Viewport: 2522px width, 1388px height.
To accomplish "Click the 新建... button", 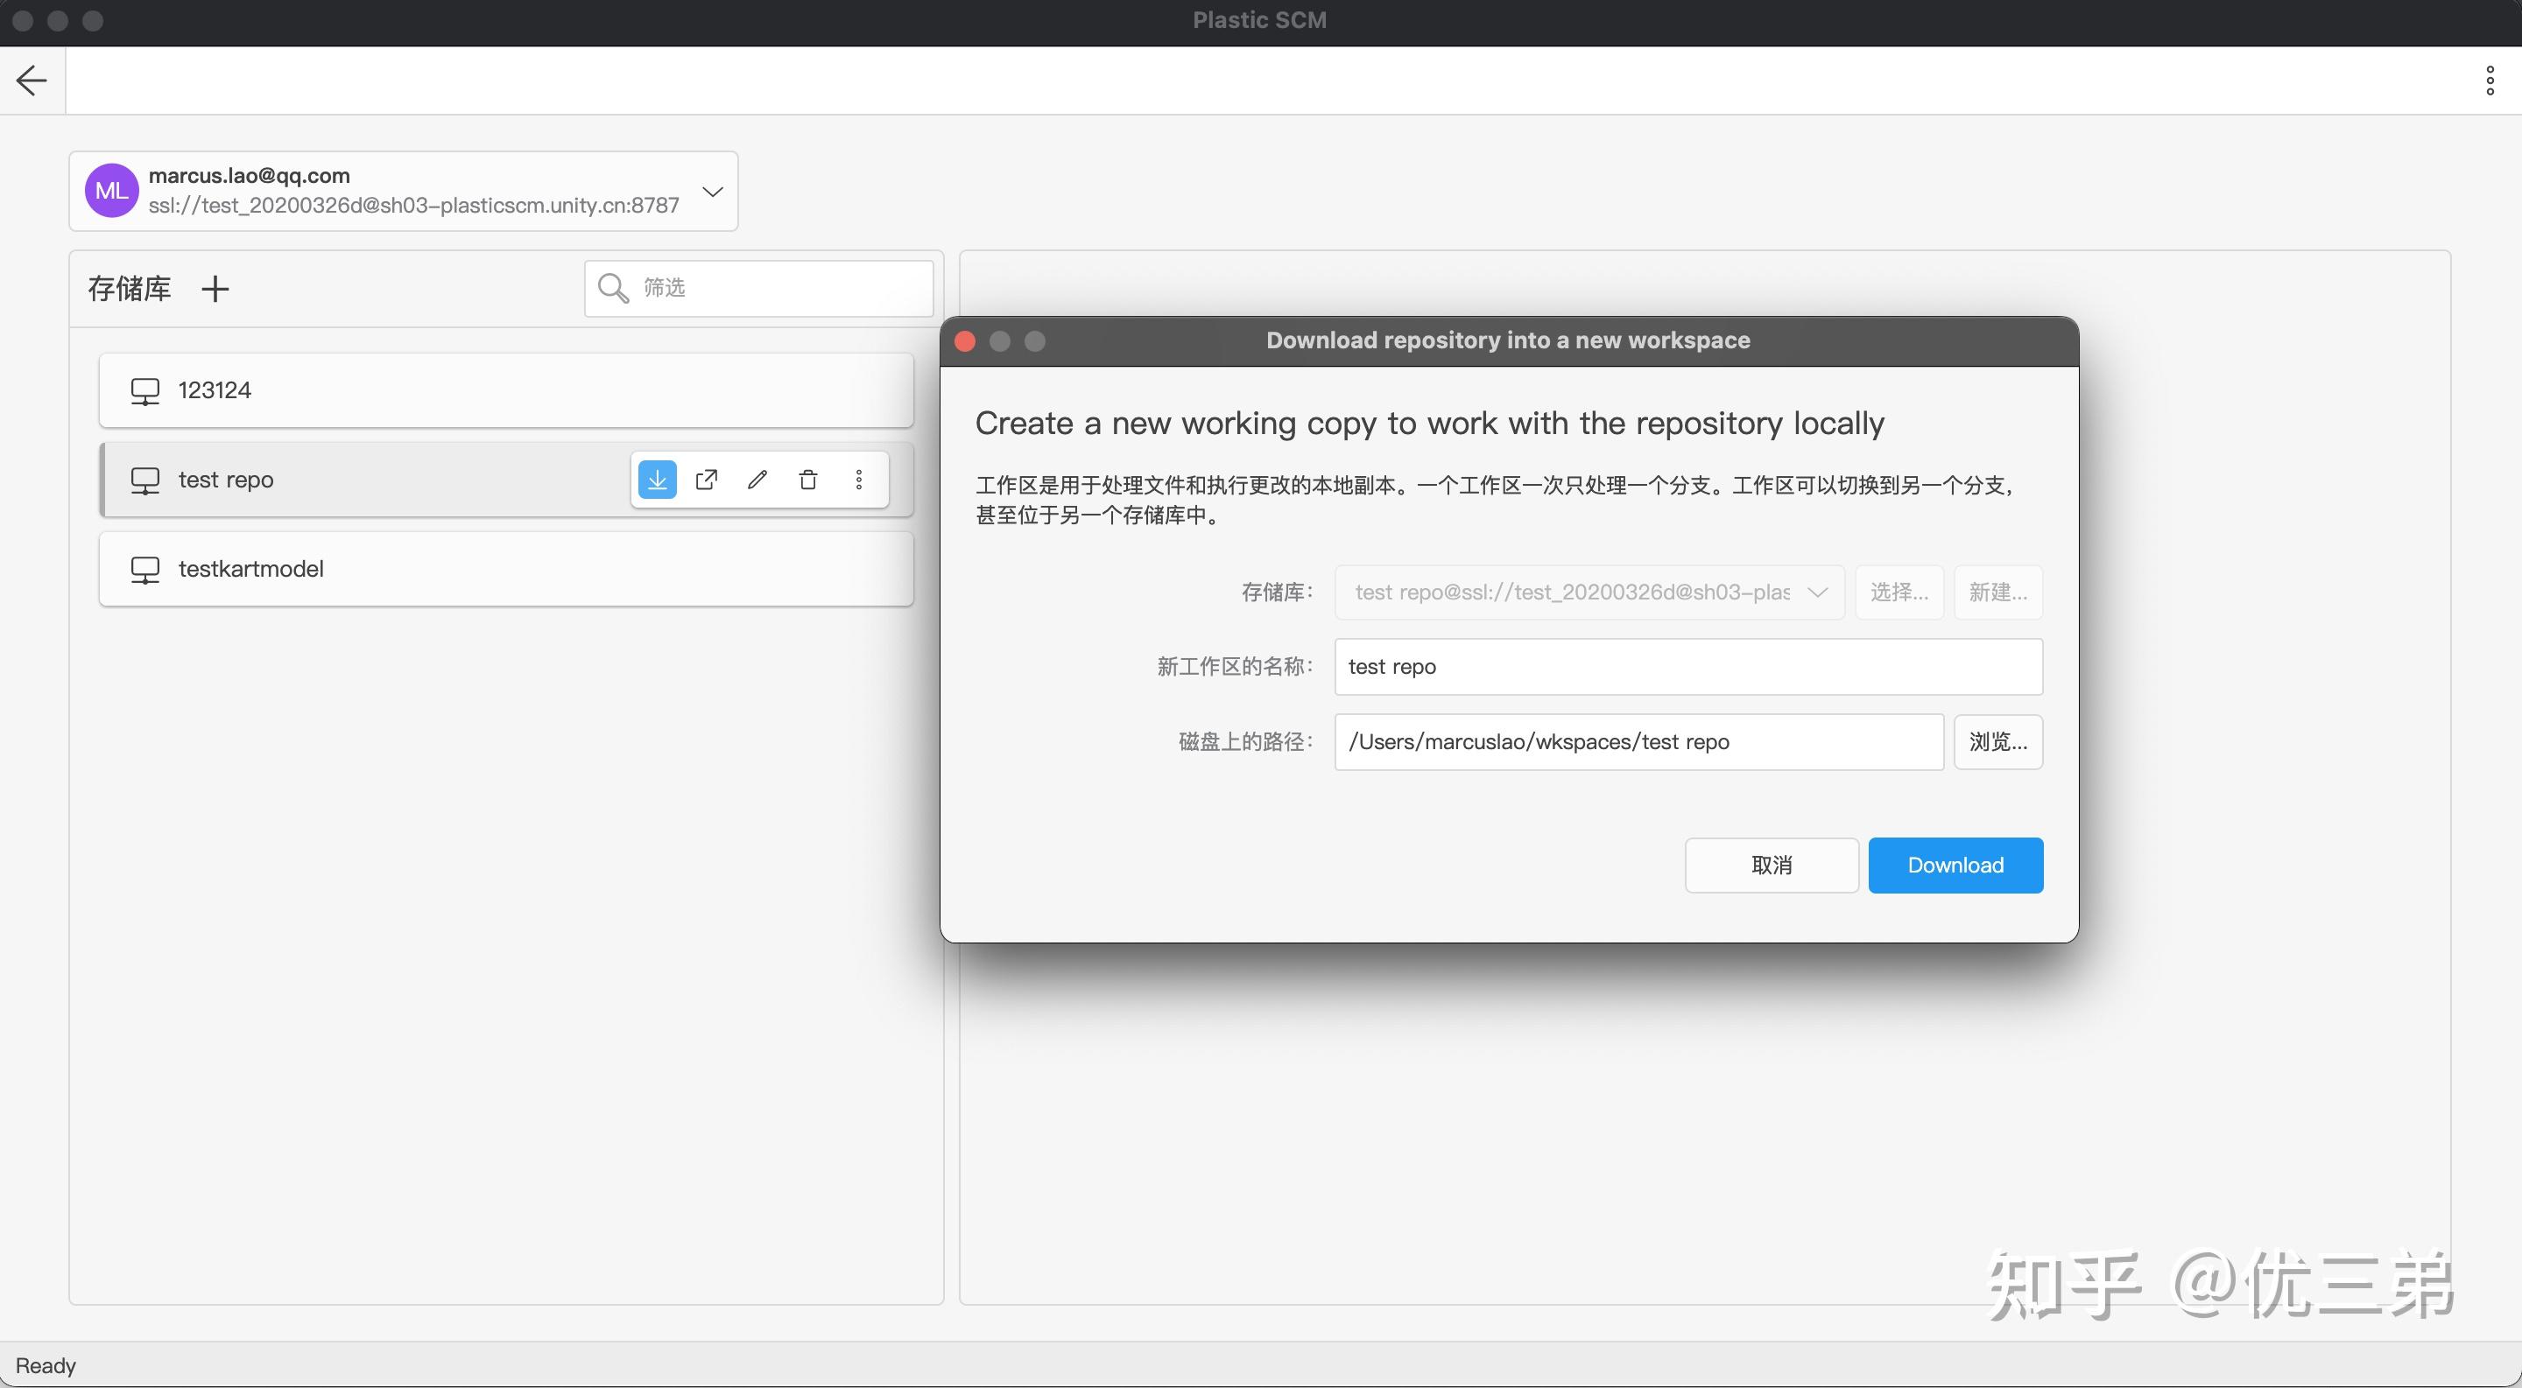I will pyautogui.click(x=1998, y=592).
